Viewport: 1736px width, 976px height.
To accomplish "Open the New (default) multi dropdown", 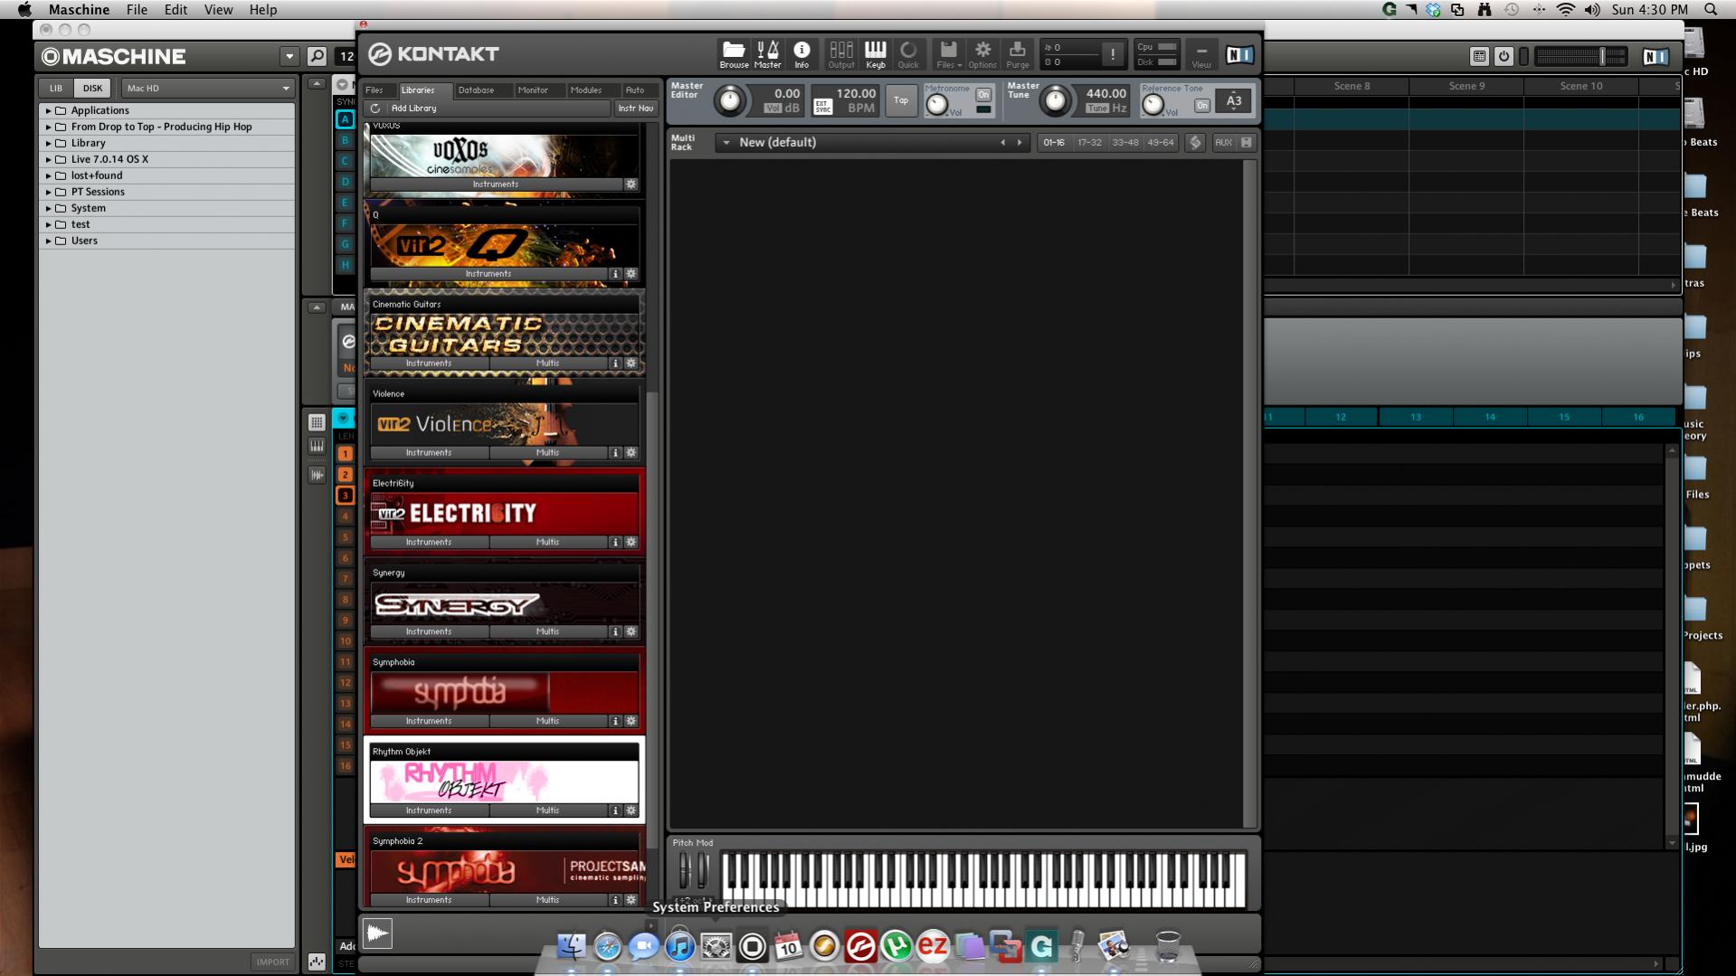I will click(x=726, y=143).
